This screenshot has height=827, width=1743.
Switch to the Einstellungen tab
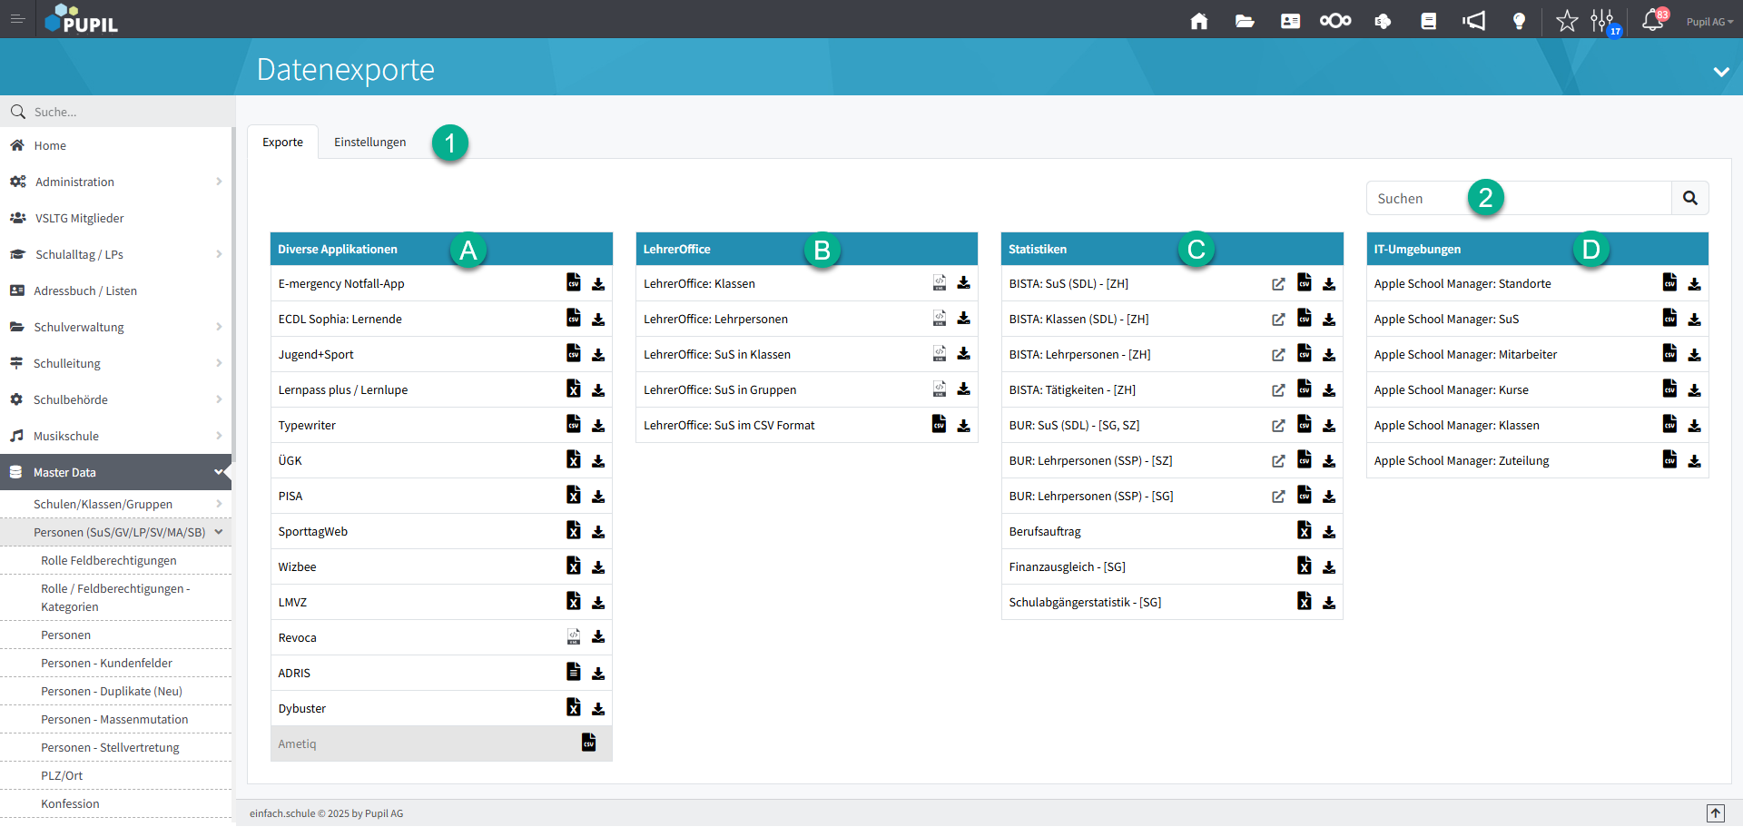[x=370, y=142]
